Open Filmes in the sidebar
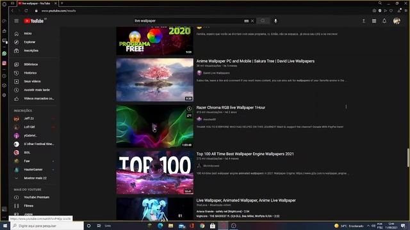 (35, 206)
